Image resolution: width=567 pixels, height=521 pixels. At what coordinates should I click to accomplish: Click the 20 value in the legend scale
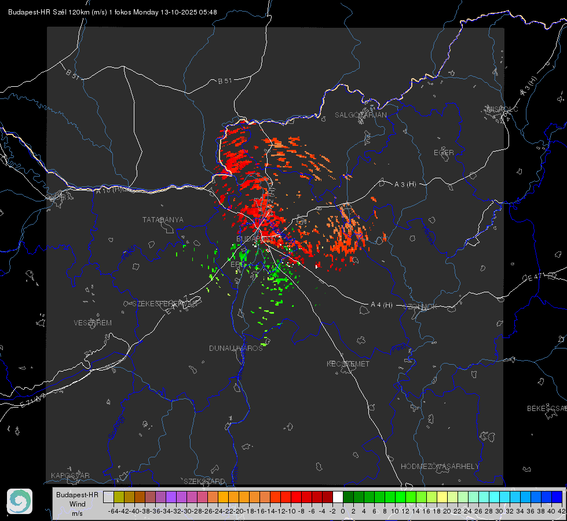click(447, 511)
